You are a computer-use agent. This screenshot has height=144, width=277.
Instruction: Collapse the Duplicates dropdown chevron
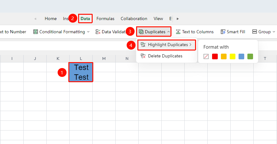(x=169, y=32)
